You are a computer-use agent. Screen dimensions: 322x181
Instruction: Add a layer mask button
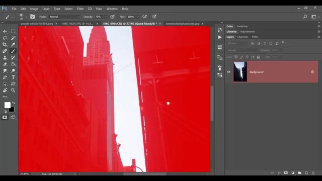point(286,173)
